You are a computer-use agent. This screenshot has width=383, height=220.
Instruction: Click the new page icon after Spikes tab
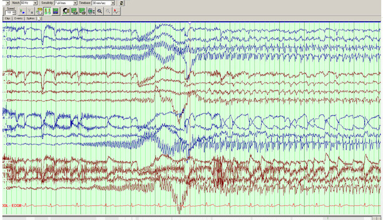(x=39, y=18)
